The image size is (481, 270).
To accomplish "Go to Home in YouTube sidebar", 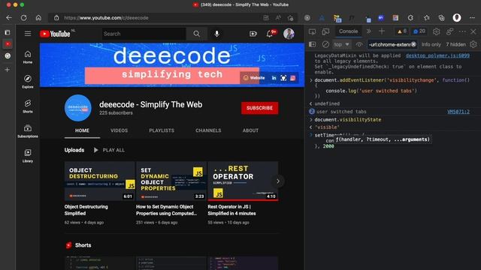I will pos(28,57).
